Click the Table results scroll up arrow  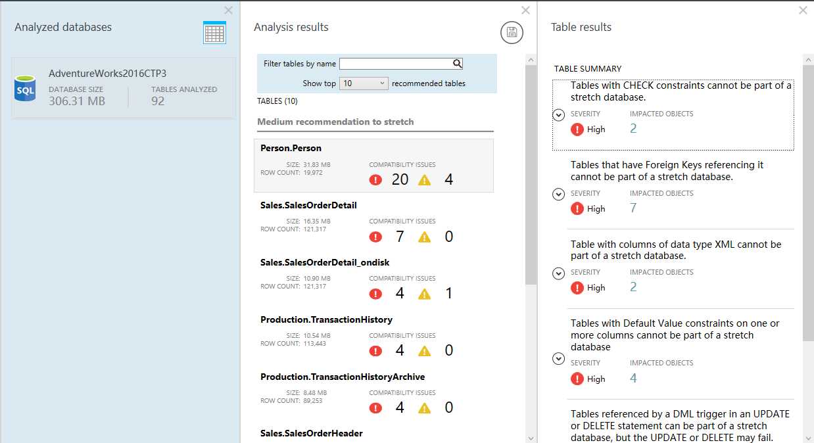(808, 59)
